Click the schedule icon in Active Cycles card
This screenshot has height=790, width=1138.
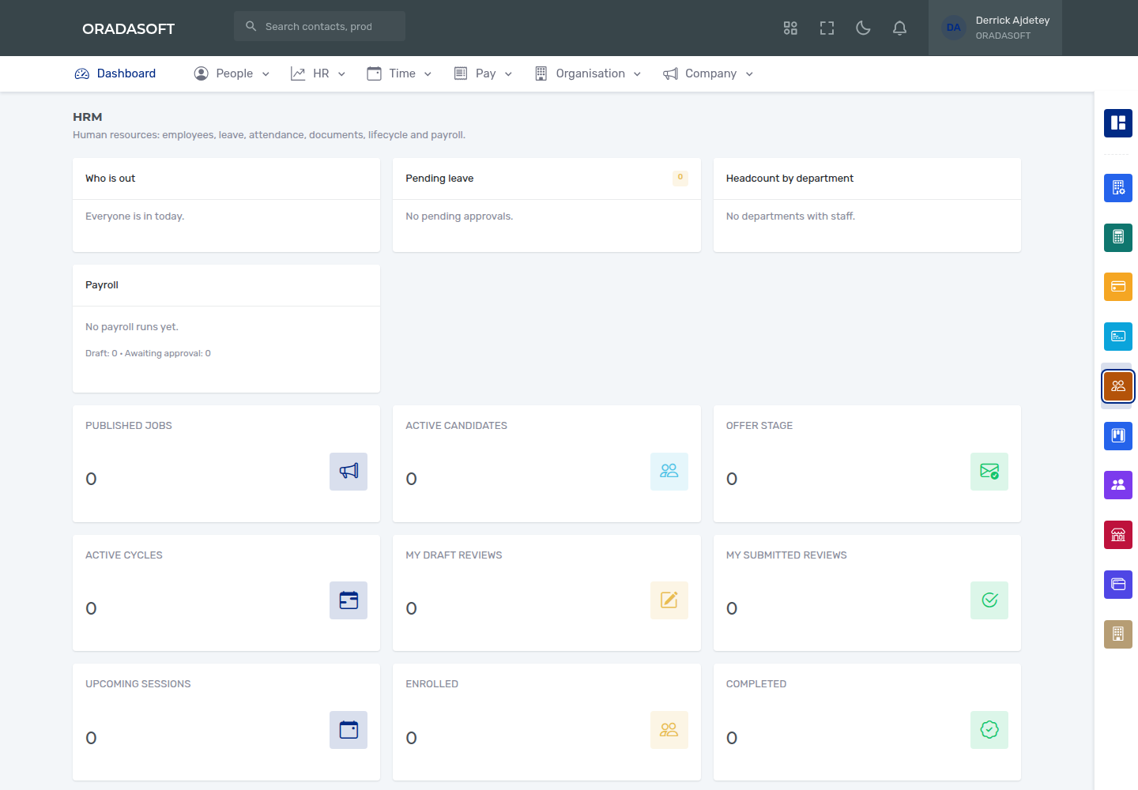pos(349,600)
